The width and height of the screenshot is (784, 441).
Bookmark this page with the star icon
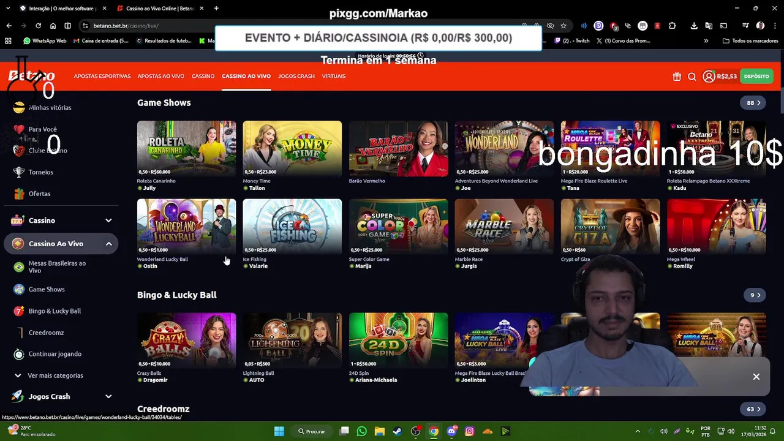[x=563, y=26]
